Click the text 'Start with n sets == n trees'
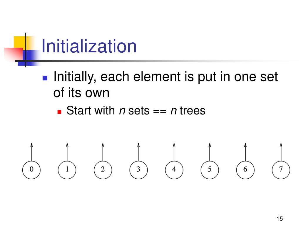The height and width of the screenshot is (226, 301). coord(136,111)
